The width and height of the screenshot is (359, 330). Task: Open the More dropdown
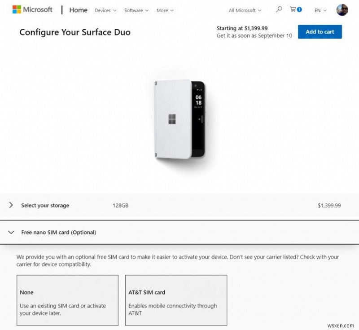[164, 10]
